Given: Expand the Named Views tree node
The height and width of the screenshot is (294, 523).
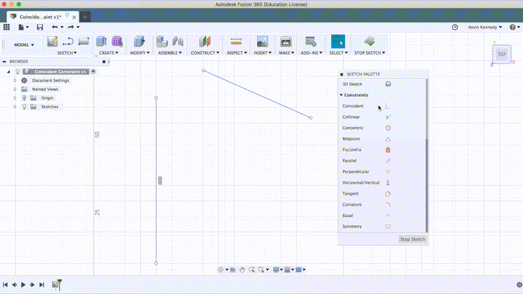Looking at the screenshot, I should pos(15,89).
